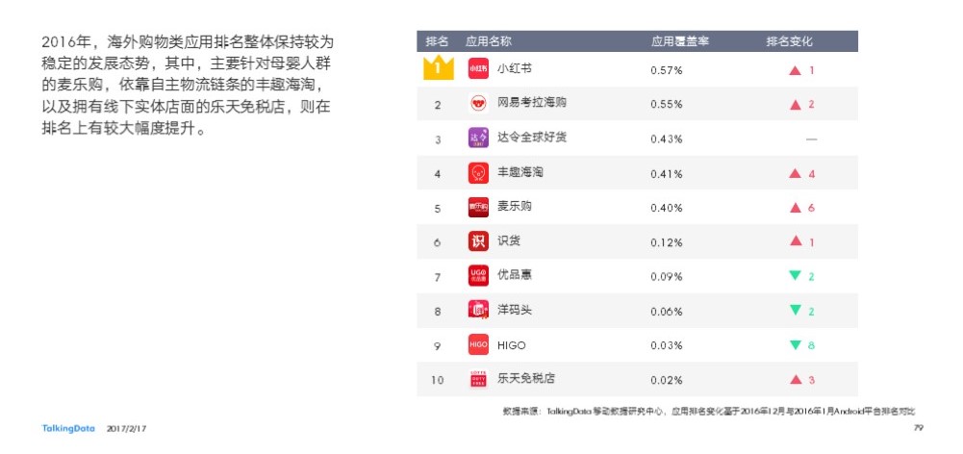Select the 排名变化 column header

789,41
